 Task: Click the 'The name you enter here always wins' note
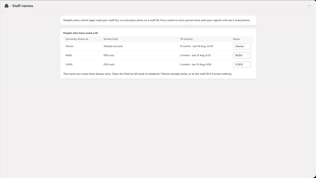click(x=147, y=74)
